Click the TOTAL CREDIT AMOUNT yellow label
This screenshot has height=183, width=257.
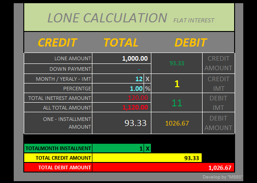coord(58,158)
